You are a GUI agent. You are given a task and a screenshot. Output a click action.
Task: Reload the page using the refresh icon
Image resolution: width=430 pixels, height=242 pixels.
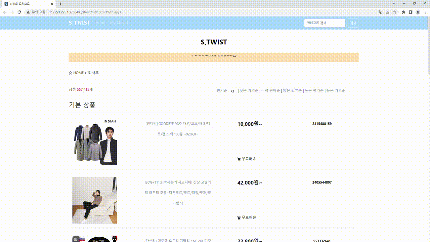[19, 12]
